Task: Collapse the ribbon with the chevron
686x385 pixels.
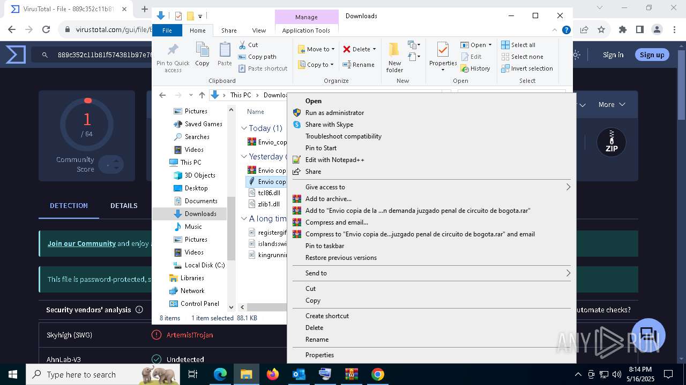Action: click(555, 30)
